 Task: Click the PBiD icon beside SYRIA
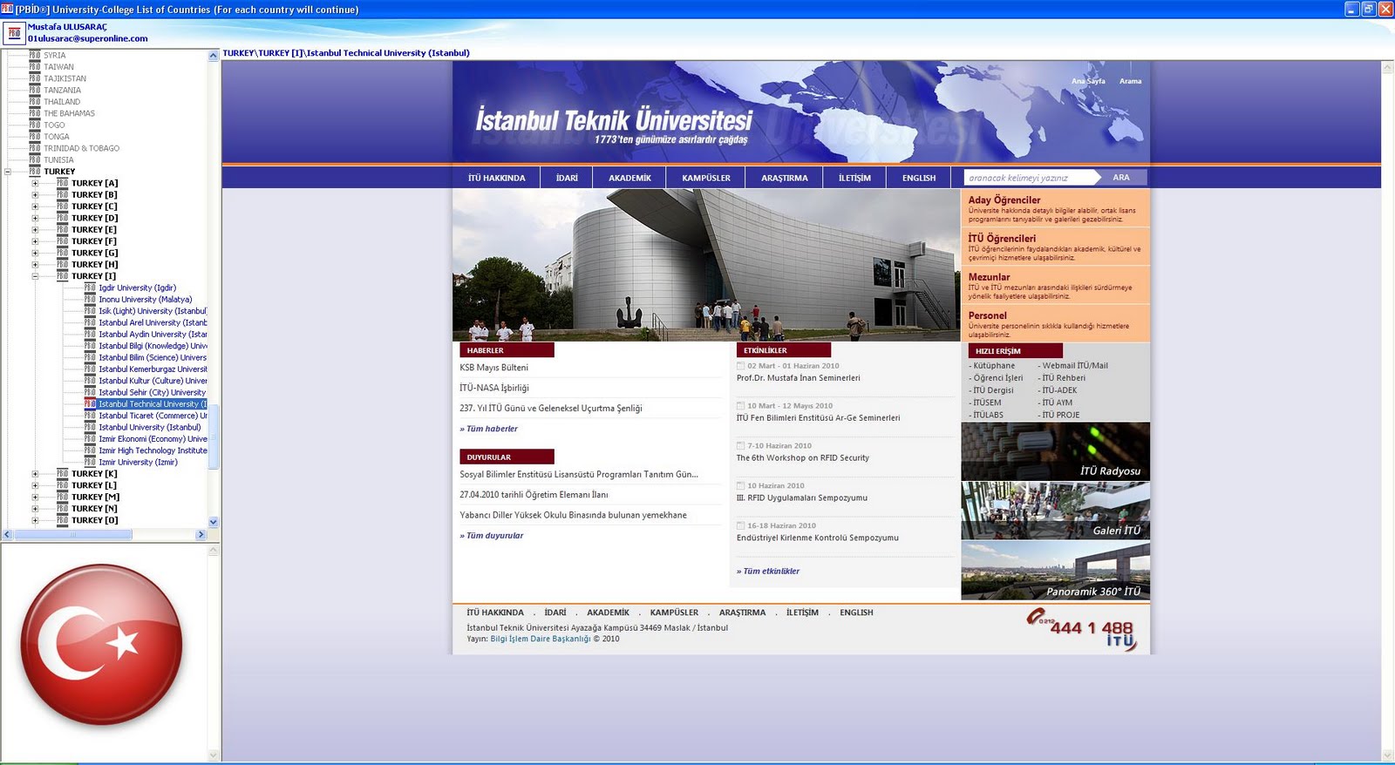click(35, 55)
